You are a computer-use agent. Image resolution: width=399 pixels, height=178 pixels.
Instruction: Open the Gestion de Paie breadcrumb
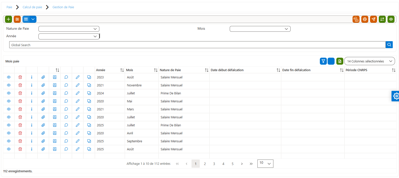(63, 7)
